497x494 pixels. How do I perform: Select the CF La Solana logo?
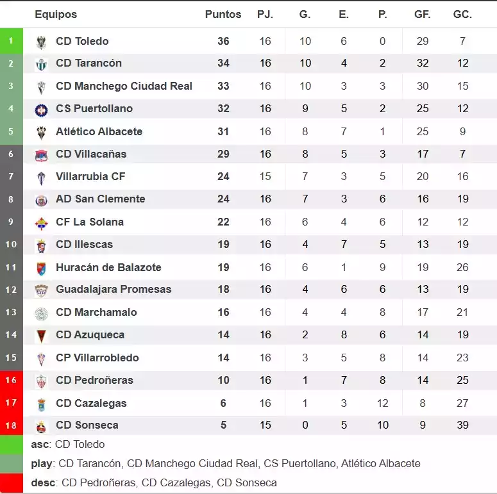coord(41,222)
